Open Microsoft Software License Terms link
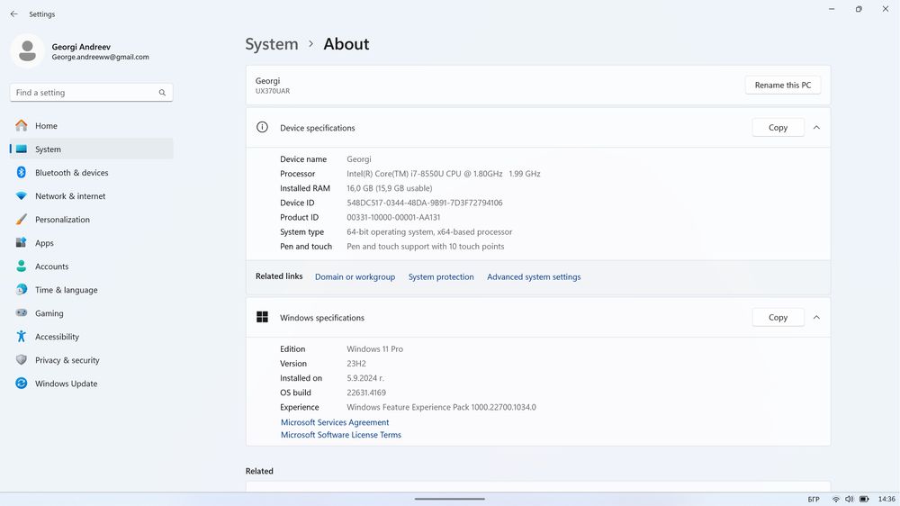The height and width of the screenshot is (506, 900). point(341,435)
